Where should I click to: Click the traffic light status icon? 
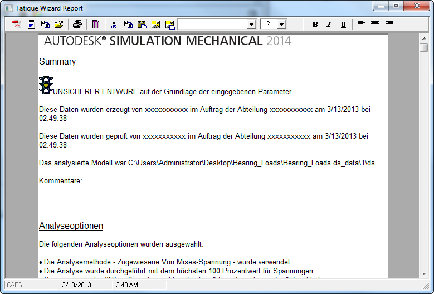point(46,85)
